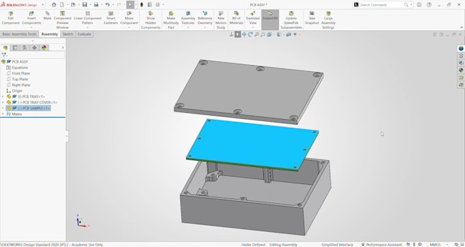The height and width of the screenshot is (247, 465).
Task: Click the MMGS units selector
Action: tap(435, 245)
